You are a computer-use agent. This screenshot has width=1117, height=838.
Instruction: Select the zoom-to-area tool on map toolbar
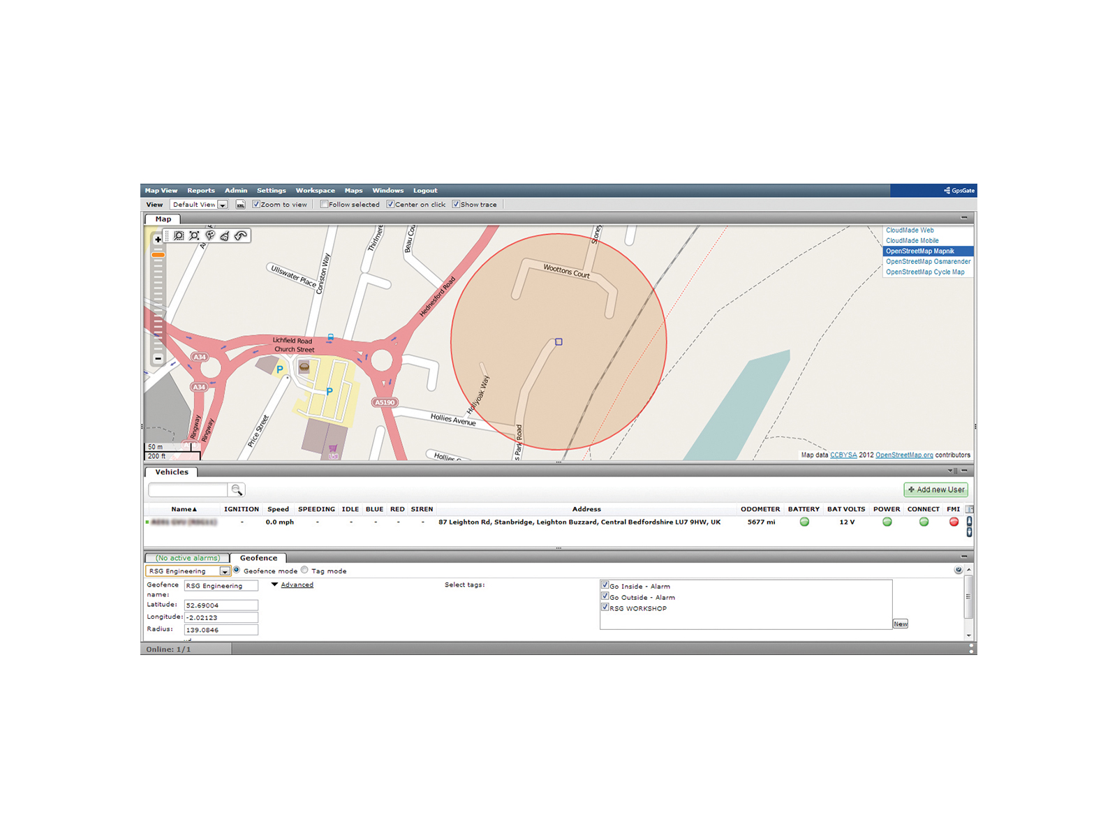[x=179, y=236]
